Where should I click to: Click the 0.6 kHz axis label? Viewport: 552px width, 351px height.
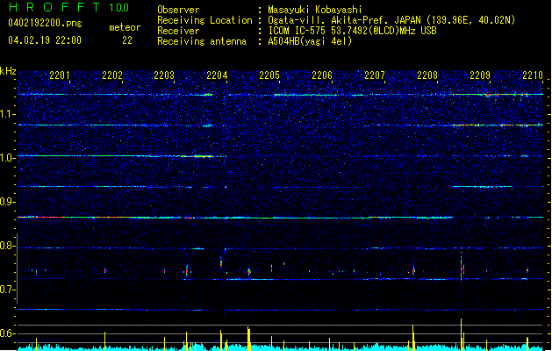pyautogui.click(x=8, y=333)
